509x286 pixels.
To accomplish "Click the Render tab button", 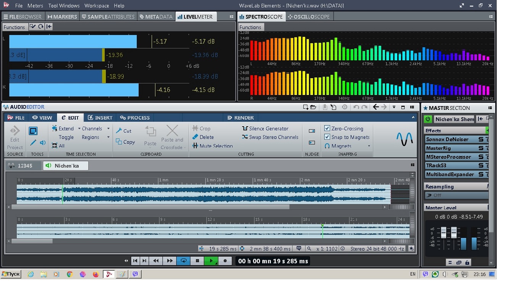I will click(x=241, y=117).
